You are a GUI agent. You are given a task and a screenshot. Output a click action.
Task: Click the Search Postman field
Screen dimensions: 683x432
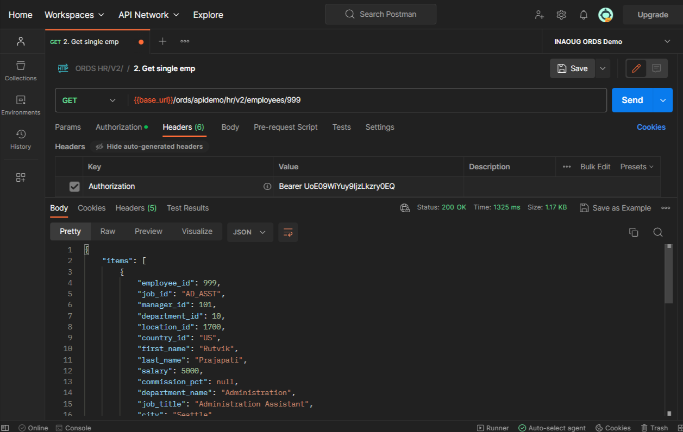click(380, 14)
